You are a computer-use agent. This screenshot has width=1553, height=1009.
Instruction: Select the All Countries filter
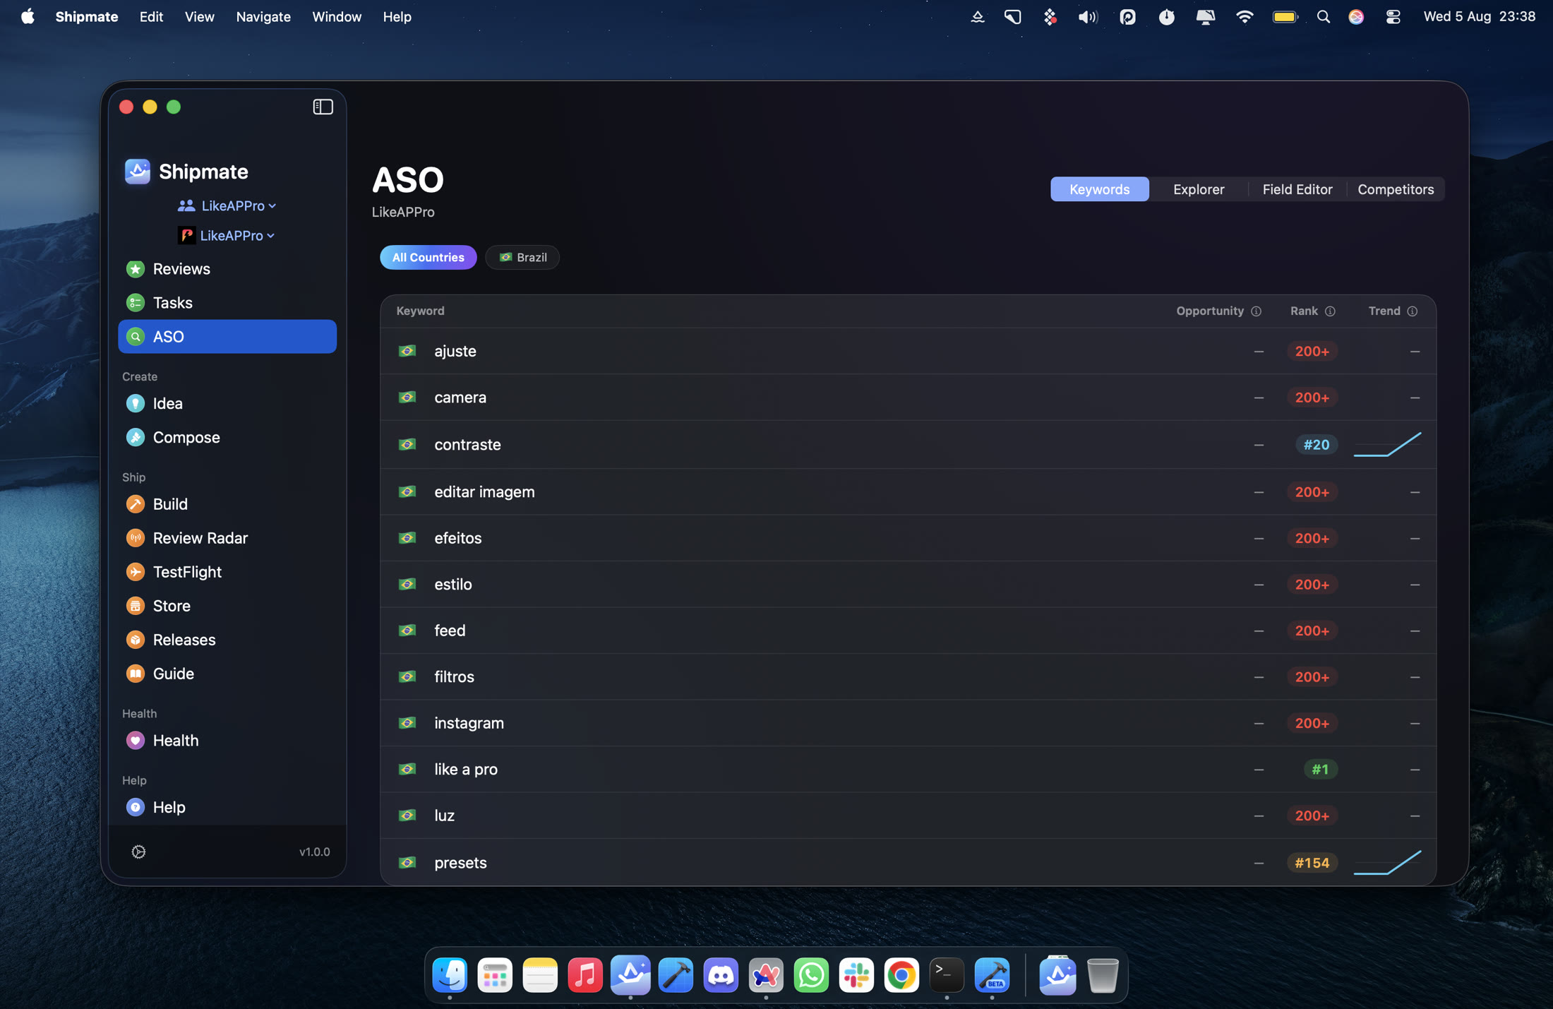pos(428,258)
